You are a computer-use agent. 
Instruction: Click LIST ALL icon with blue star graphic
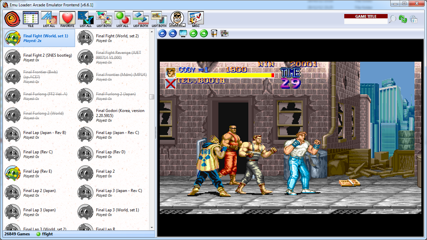click(x=86, y=19)
